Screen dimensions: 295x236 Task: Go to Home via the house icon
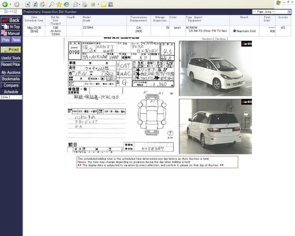[42, 4]
